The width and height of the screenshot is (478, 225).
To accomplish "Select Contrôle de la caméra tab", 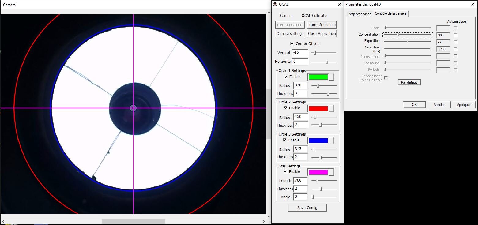I will click(390, 13).
